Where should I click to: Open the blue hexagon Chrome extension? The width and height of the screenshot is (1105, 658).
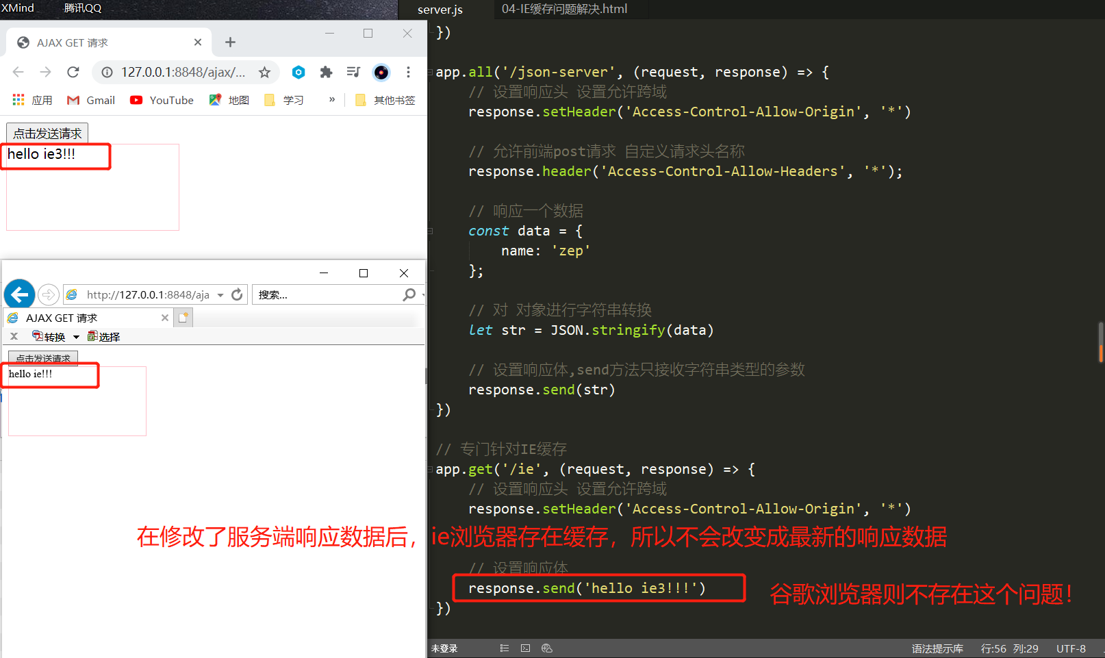299,72
